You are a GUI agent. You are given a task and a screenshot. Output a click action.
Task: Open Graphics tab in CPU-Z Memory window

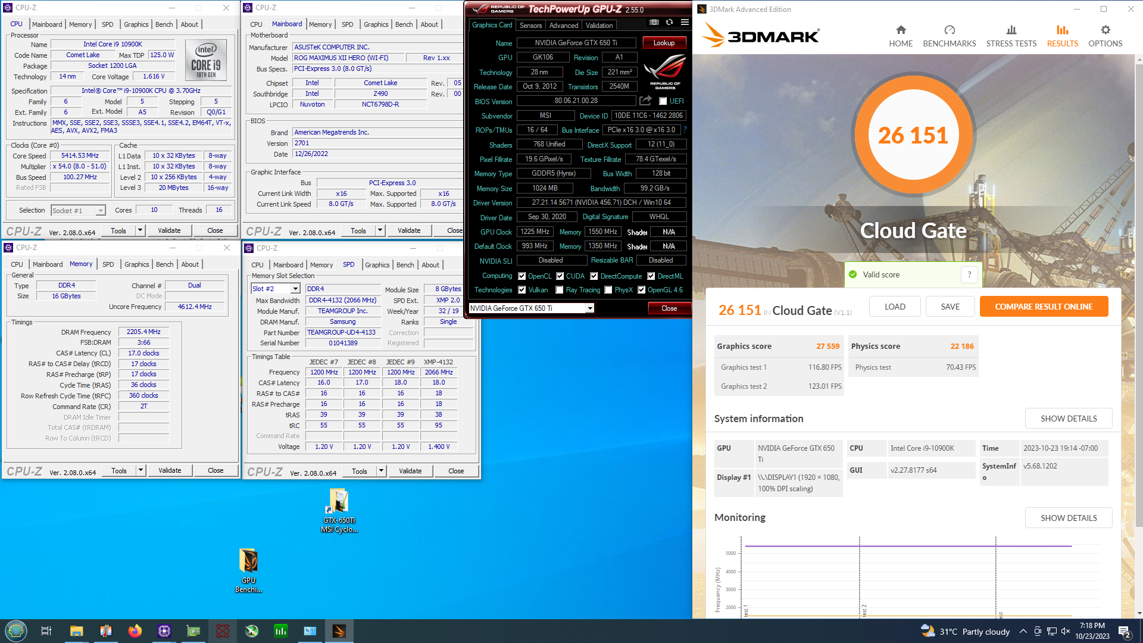point(136,264)
